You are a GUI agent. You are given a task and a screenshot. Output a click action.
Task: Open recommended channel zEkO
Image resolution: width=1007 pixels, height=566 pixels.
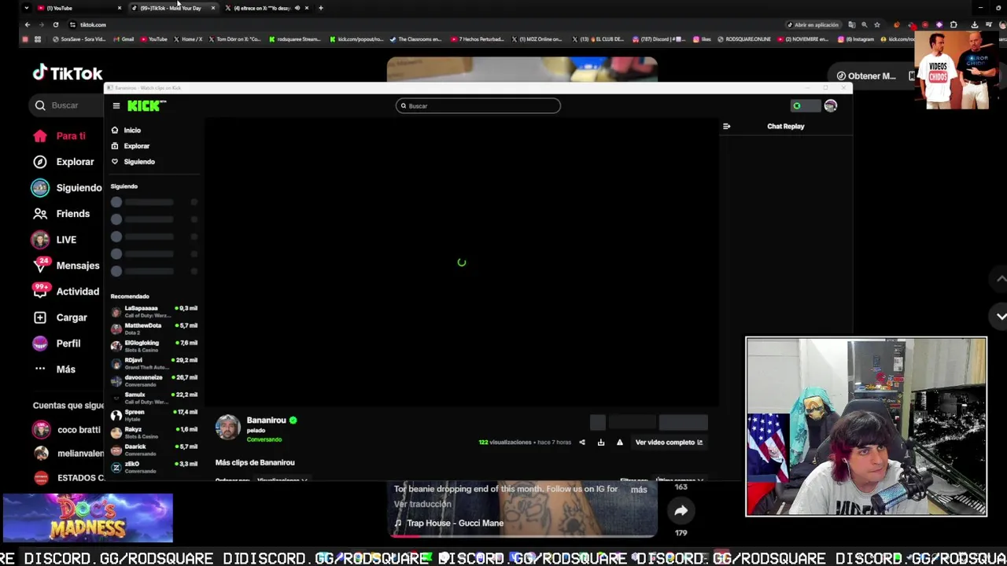(x=154, y=467)
